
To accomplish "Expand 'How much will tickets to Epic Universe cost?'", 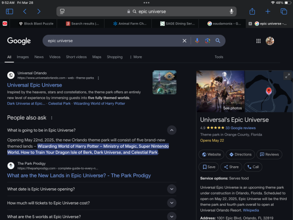I will tap(171, 203).
